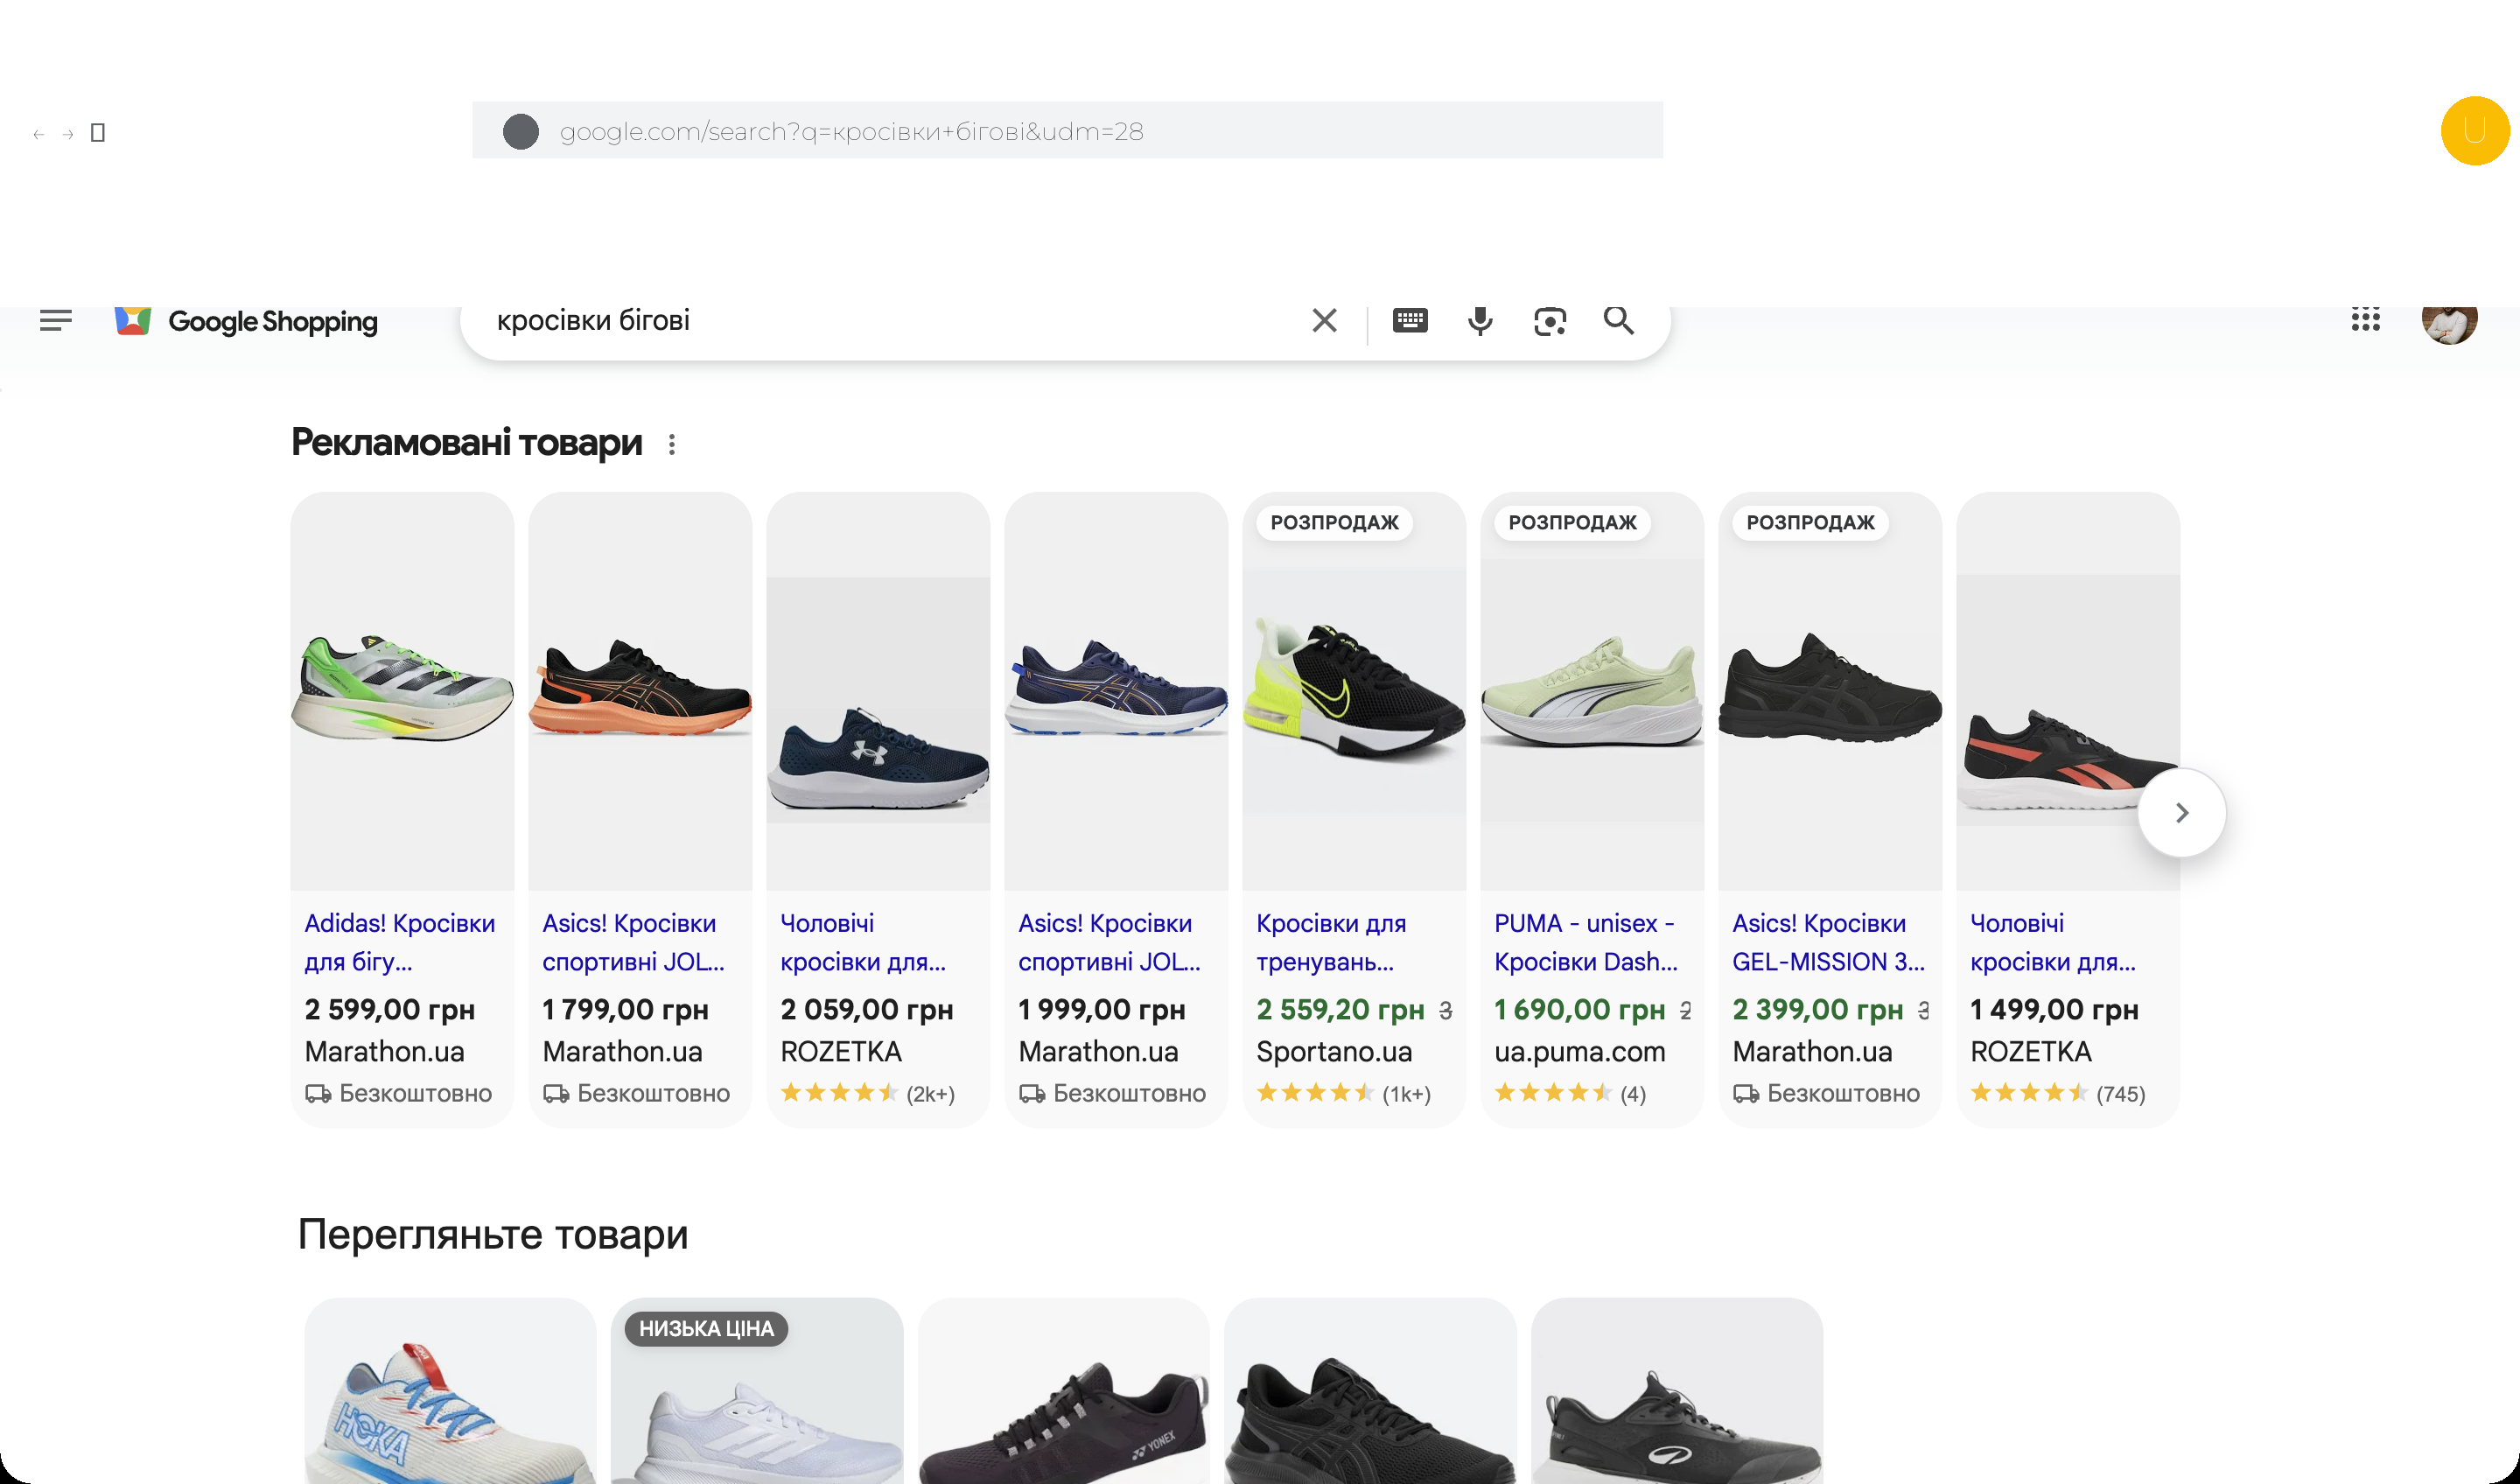Open the Google apps grid

tap(2365, 320)
